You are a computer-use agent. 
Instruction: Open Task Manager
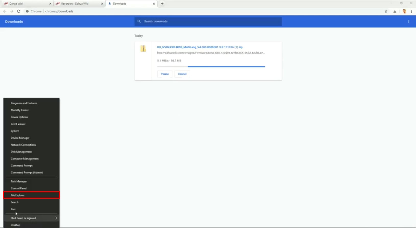coord(31,181)
